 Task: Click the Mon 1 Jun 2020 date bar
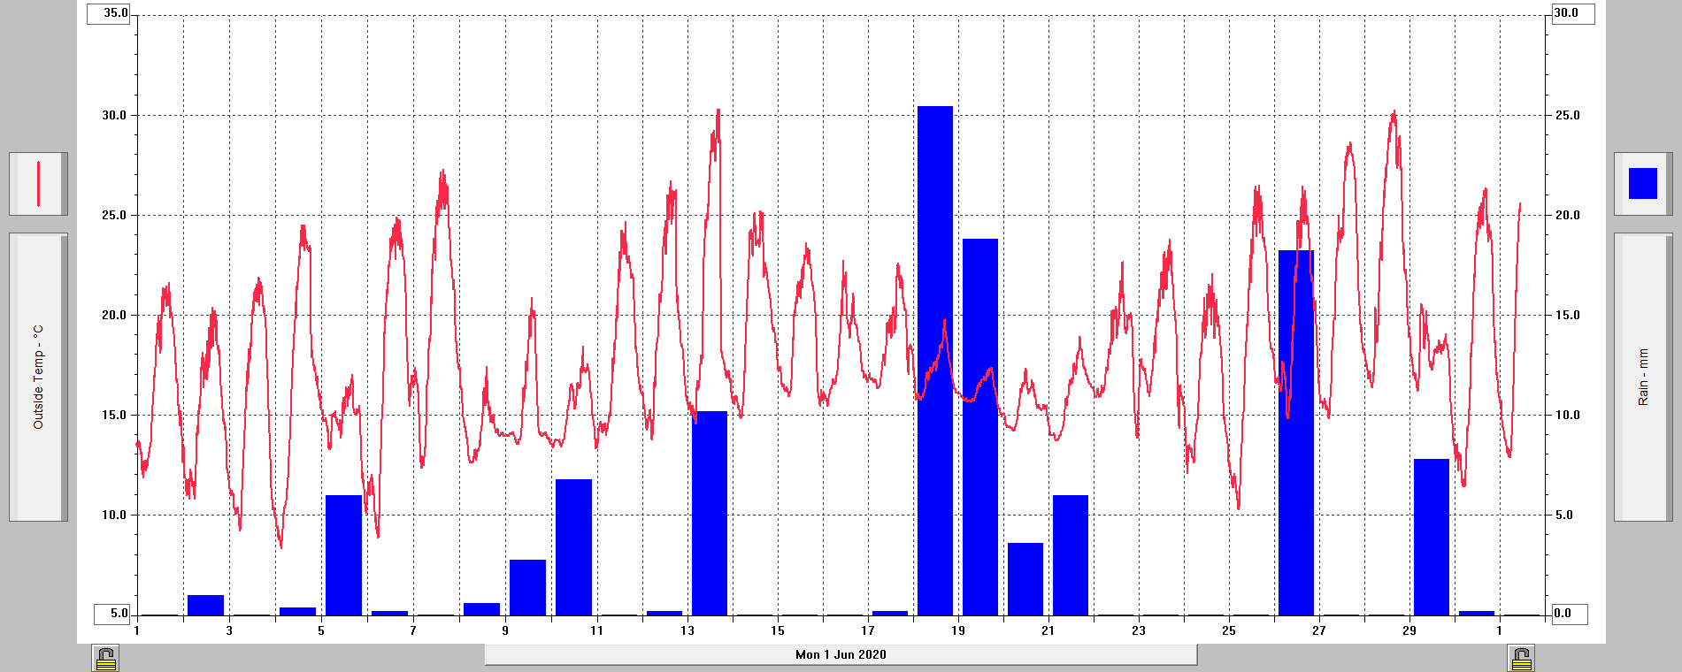(841, 654)
